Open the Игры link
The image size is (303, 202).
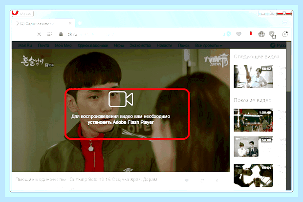[119, 45]
